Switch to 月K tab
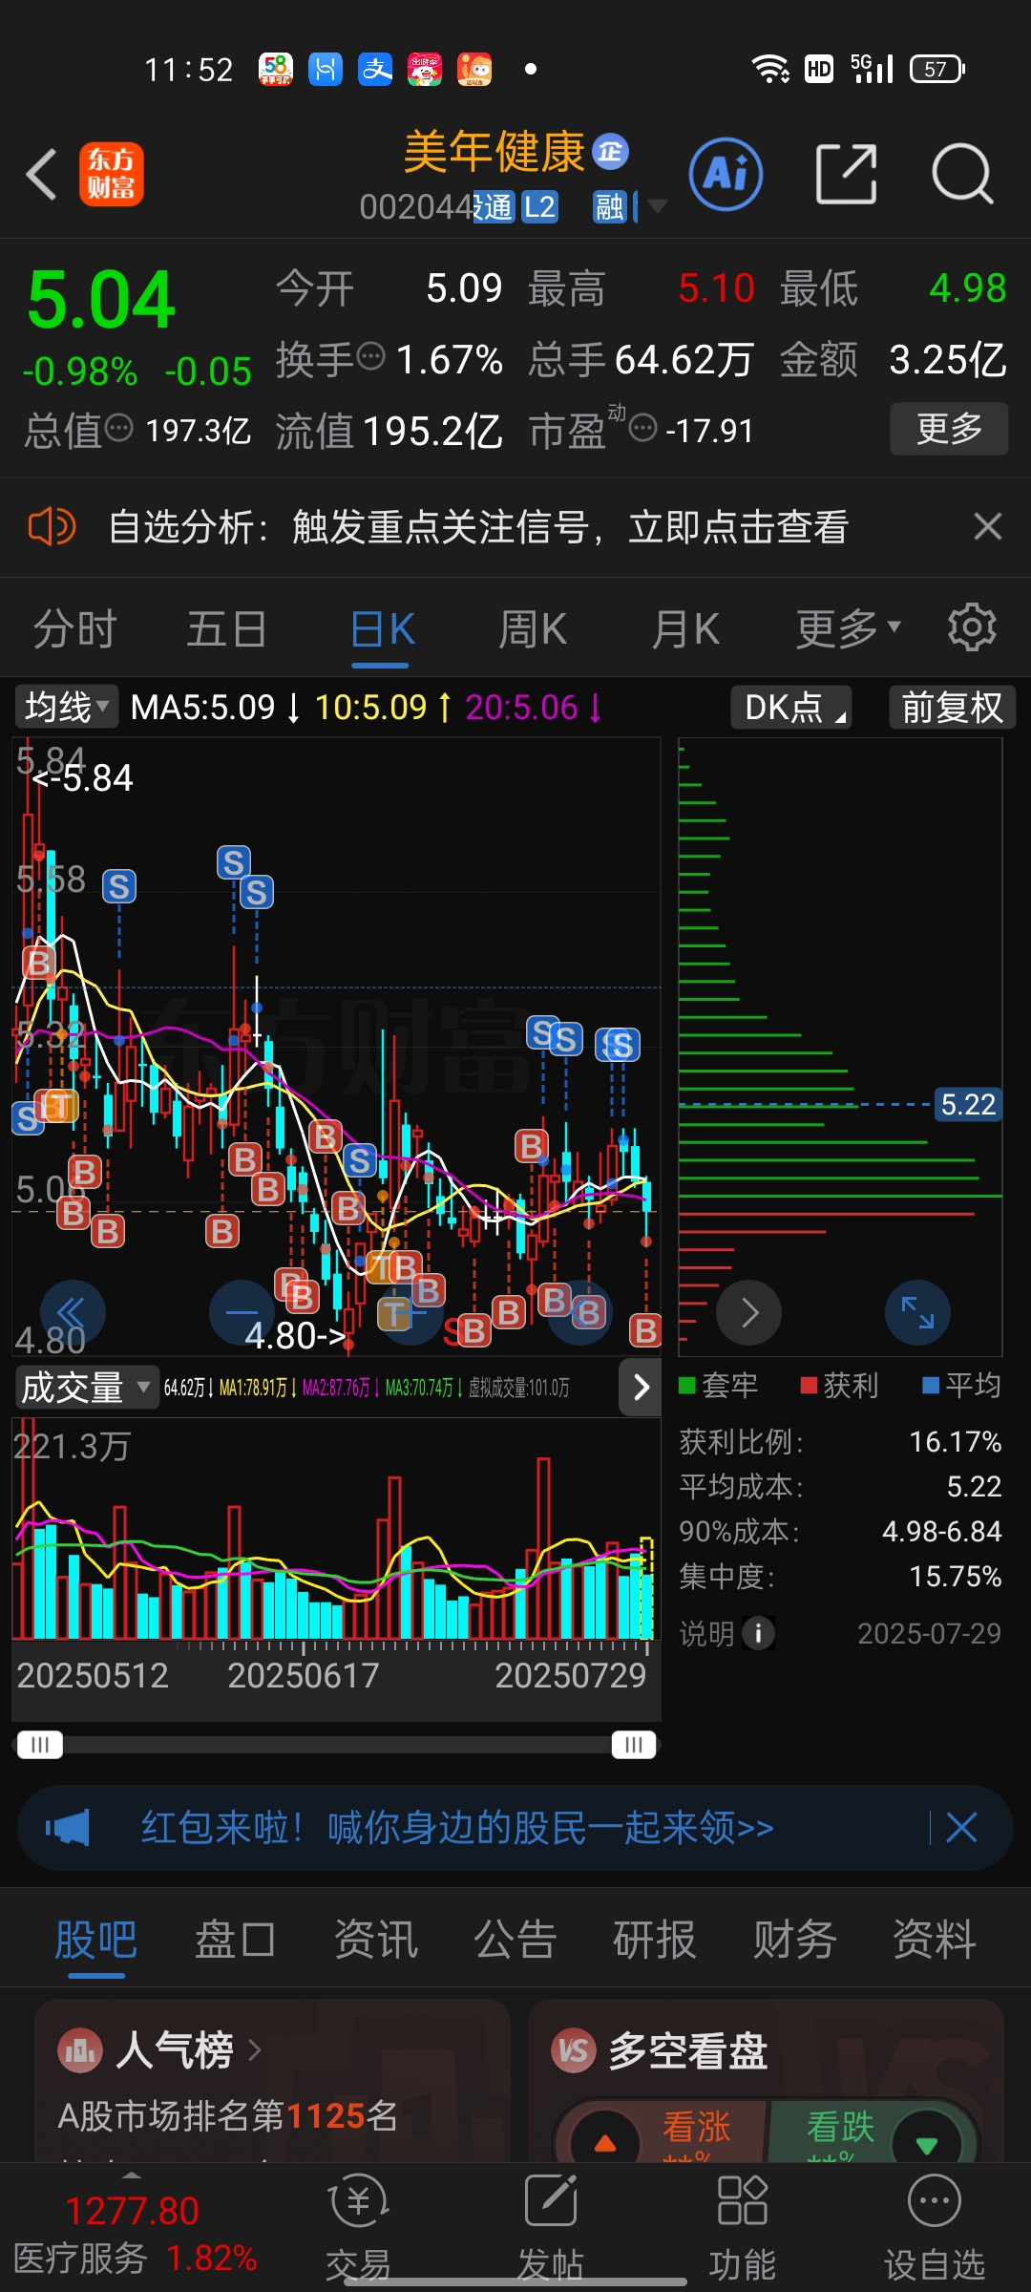Image resolution: width=1031 pixels, height=2292 pixels. click(x=685, y=628)
